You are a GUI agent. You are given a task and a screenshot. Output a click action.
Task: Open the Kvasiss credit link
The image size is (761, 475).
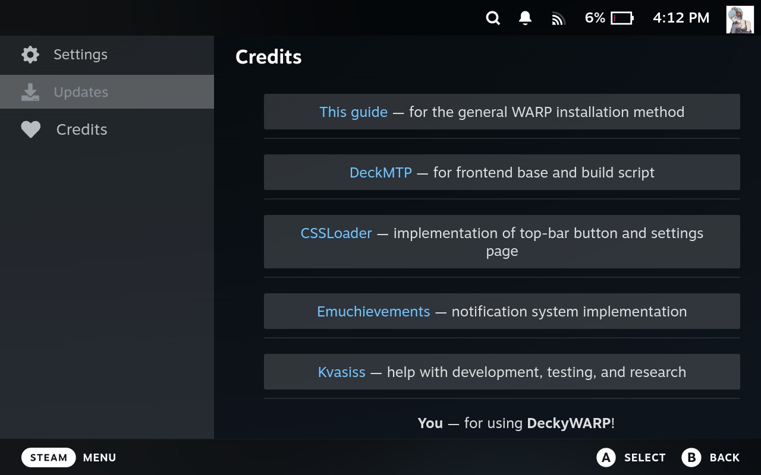[x=341, y=372]
